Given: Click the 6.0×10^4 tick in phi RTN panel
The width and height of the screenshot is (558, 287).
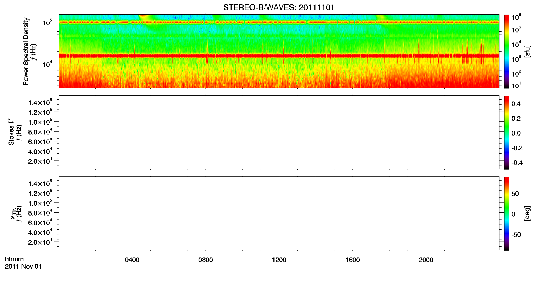Looking at the screenshot, I should [x=40, y=223].
